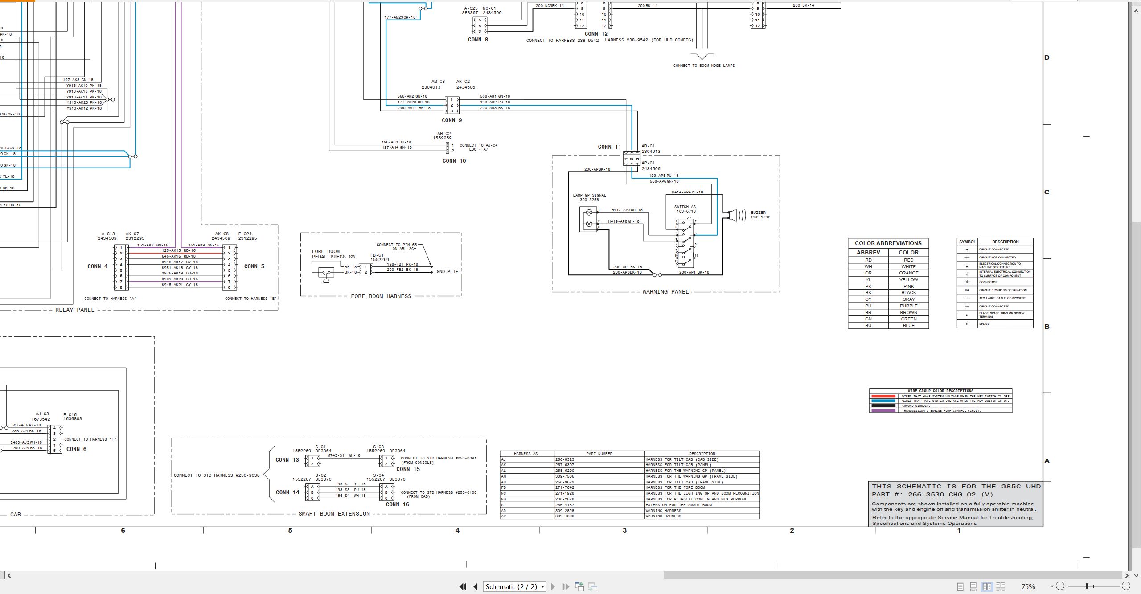Click the zoom slider handle
Screen dimensions: 1141x594
(x=1087, y=586)
